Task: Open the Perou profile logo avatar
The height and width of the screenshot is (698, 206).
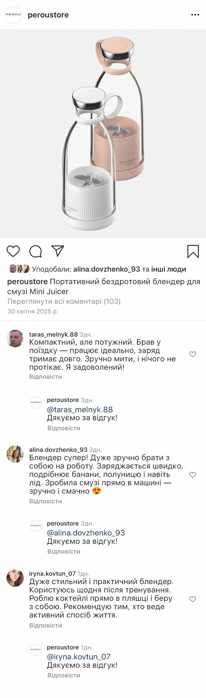Action: click(13, 15)
